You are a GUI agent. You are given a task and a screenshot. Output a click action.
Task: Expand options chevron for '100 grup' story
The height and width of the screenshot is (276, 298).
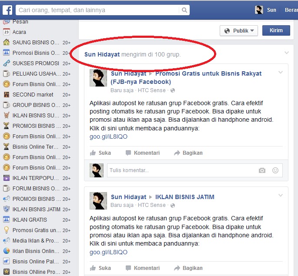point(287,53)
